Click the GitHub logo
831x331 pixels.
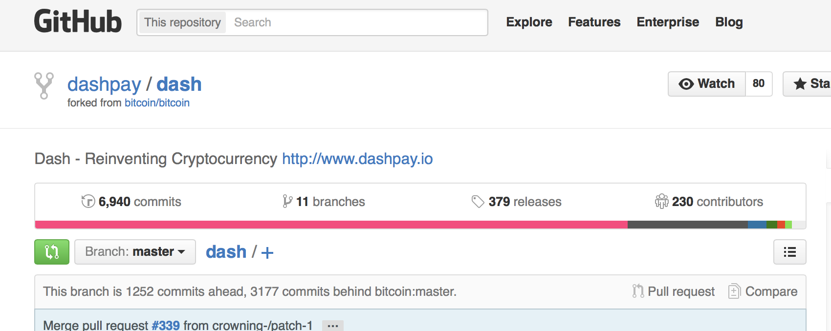[78, 22]
